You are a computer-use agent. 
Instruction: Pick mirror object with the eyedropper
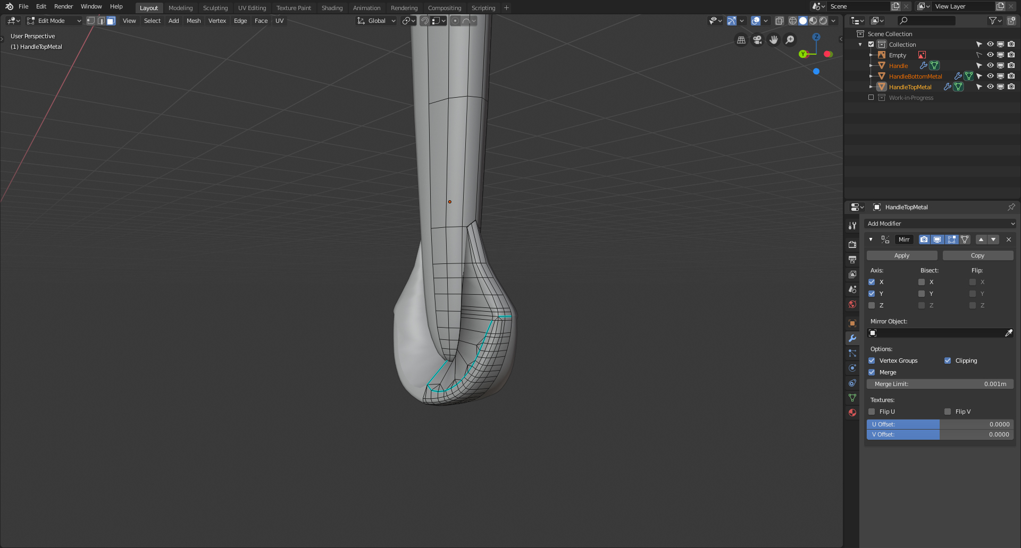pyautogui.click(x=1008, y=333)
